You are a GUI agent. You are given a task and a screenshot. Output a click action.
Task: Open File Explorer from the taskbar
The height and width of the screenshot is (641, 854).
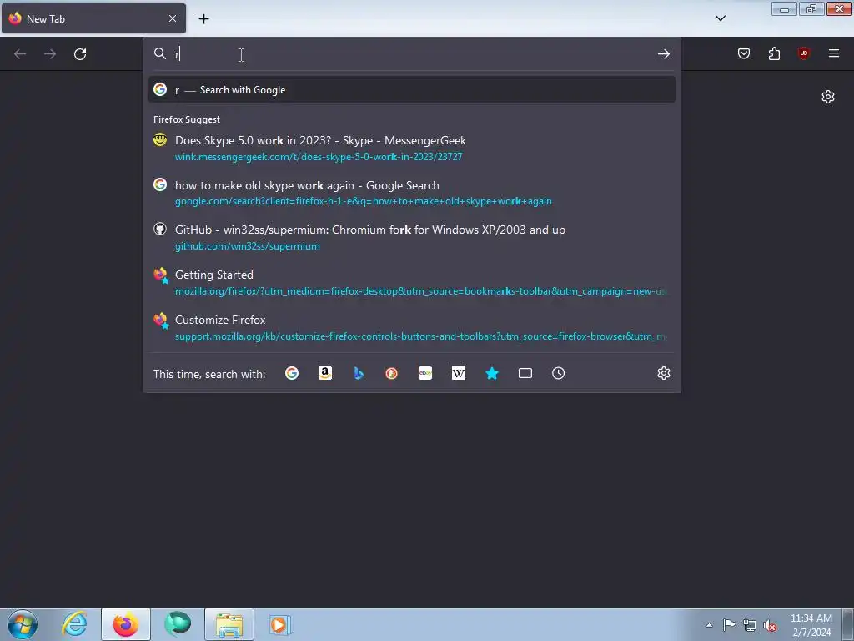229,624
